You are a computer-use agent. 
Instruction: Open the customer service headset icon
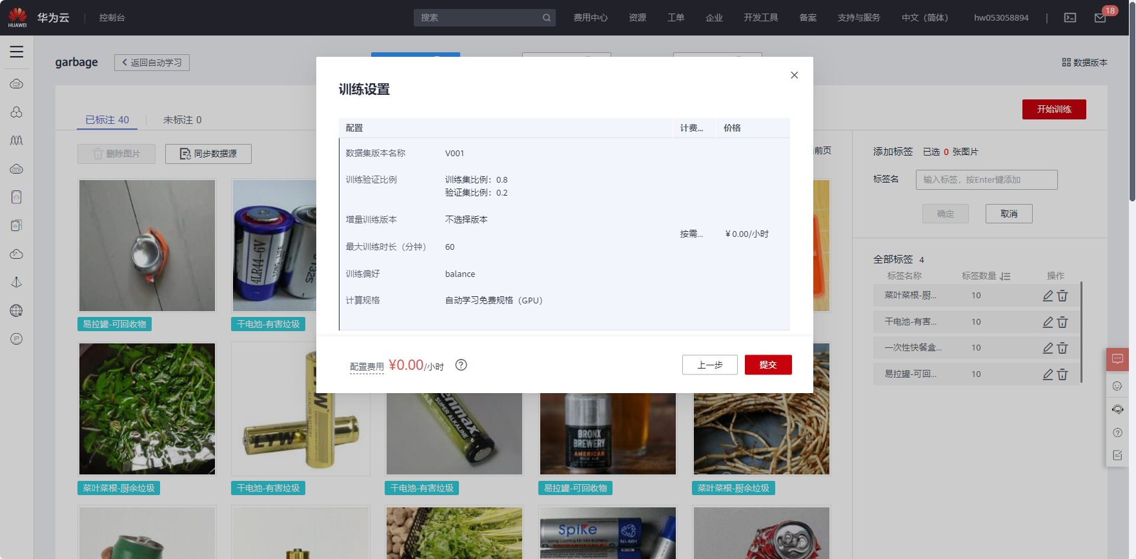point(1117,409)
